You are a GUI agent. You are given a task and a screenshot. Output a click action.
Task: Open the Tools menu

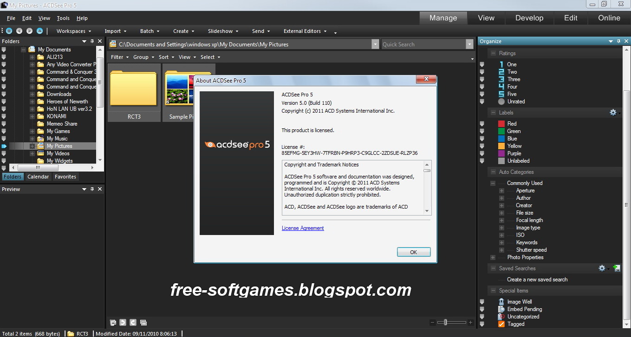coord(63,18)
